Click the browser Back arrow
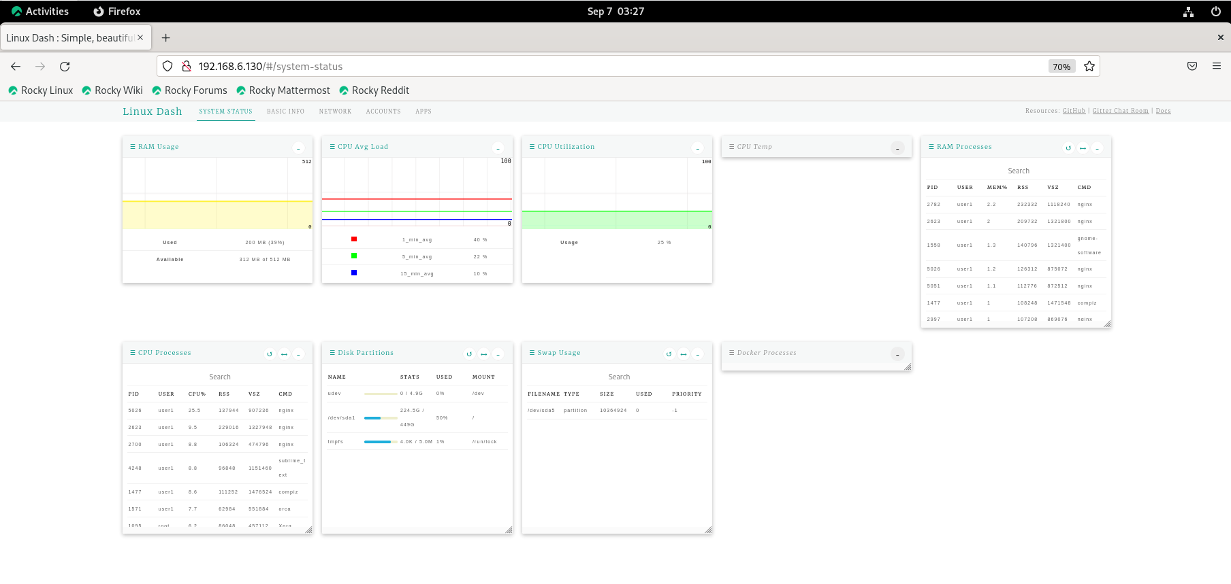Viewport: 1231px width, 584px height. tap(16, 66)
